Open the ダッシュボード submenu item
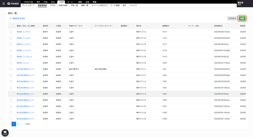253x137 pixels. point(28,5)
